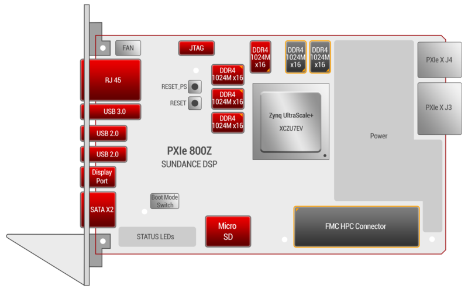Select the Micro SD slot block
Viewport: 468px width, 289px height.
(x=228, y=232)
